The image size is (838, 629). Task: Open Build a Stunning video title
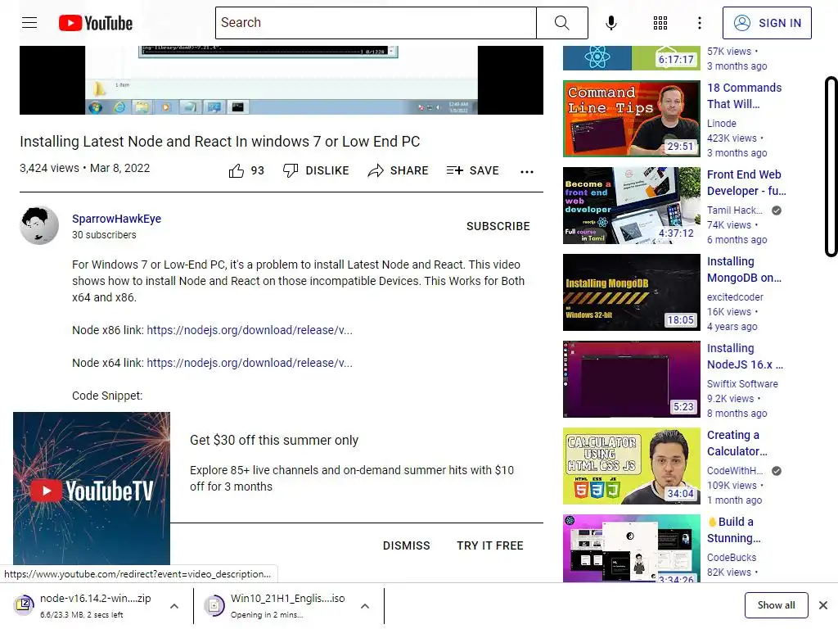(734, 530)
